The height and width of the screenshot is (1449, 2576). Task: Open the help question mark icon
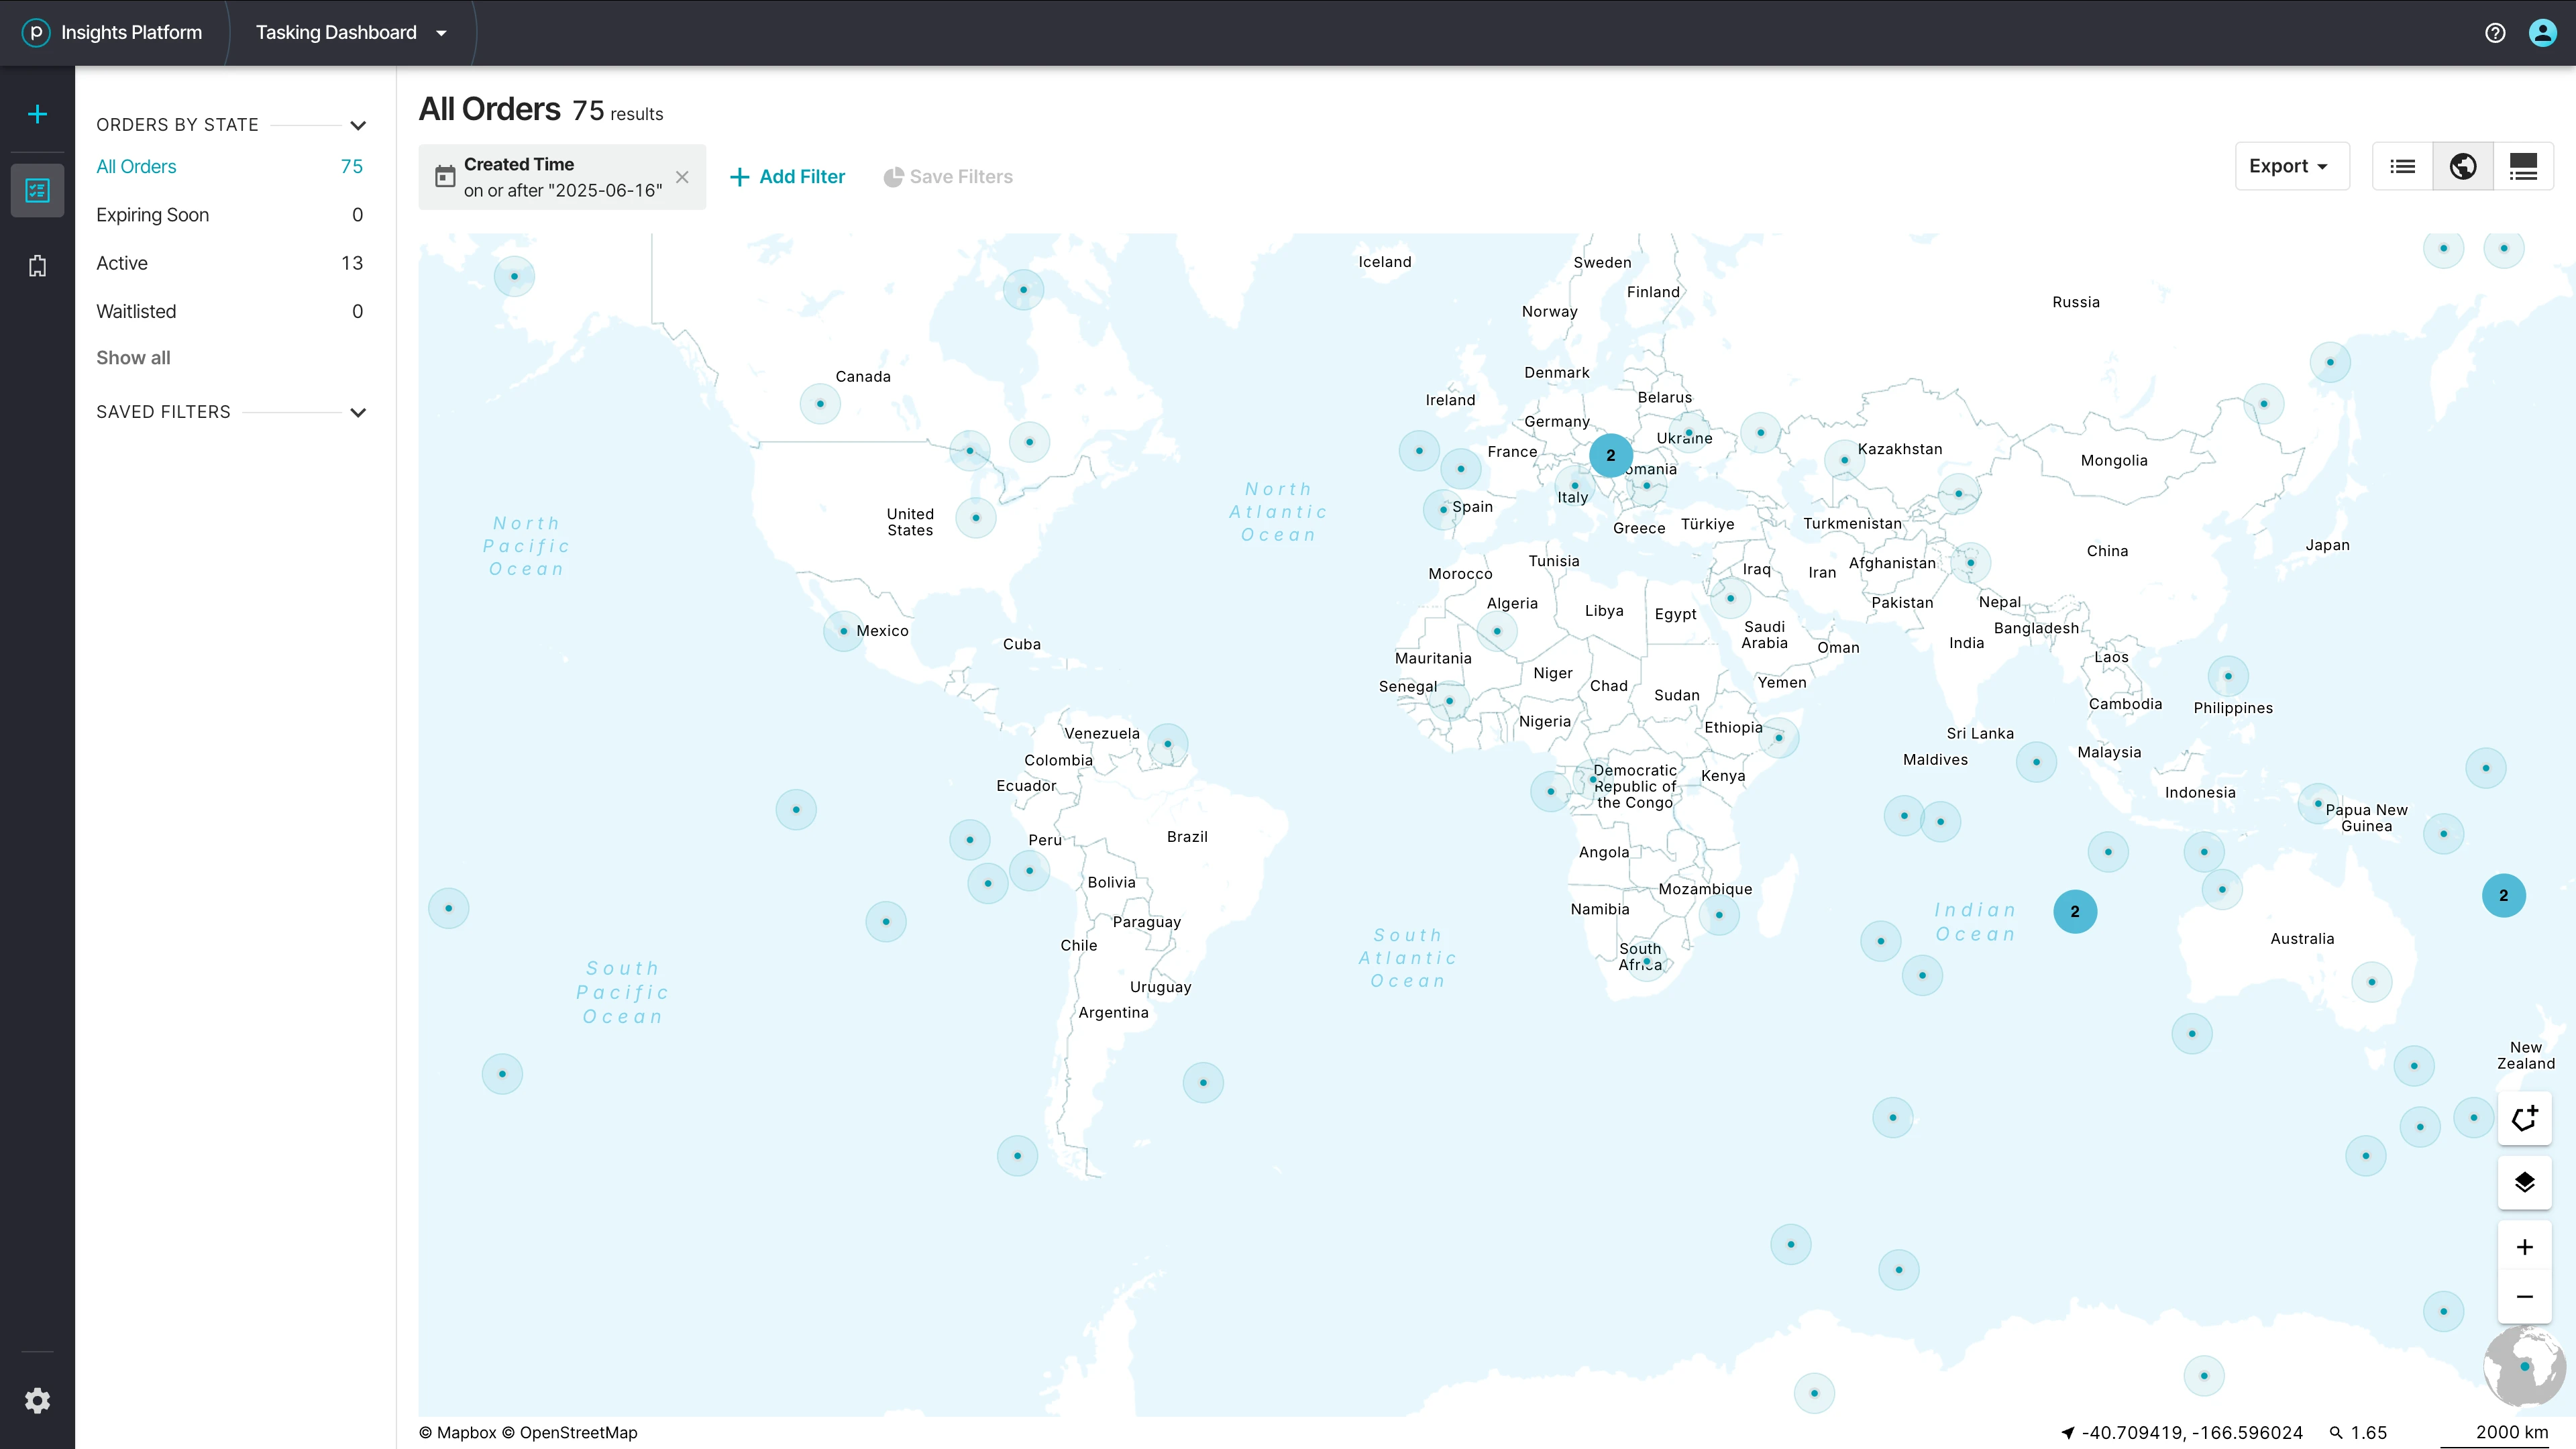(2495, 33)
